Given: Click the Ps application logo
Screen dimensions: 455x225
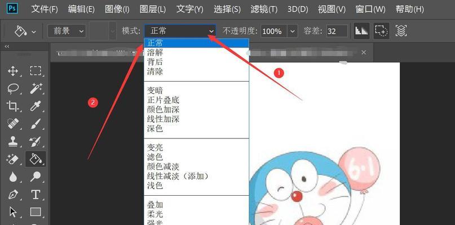Looking at the screenshot, I should (12, 8).
